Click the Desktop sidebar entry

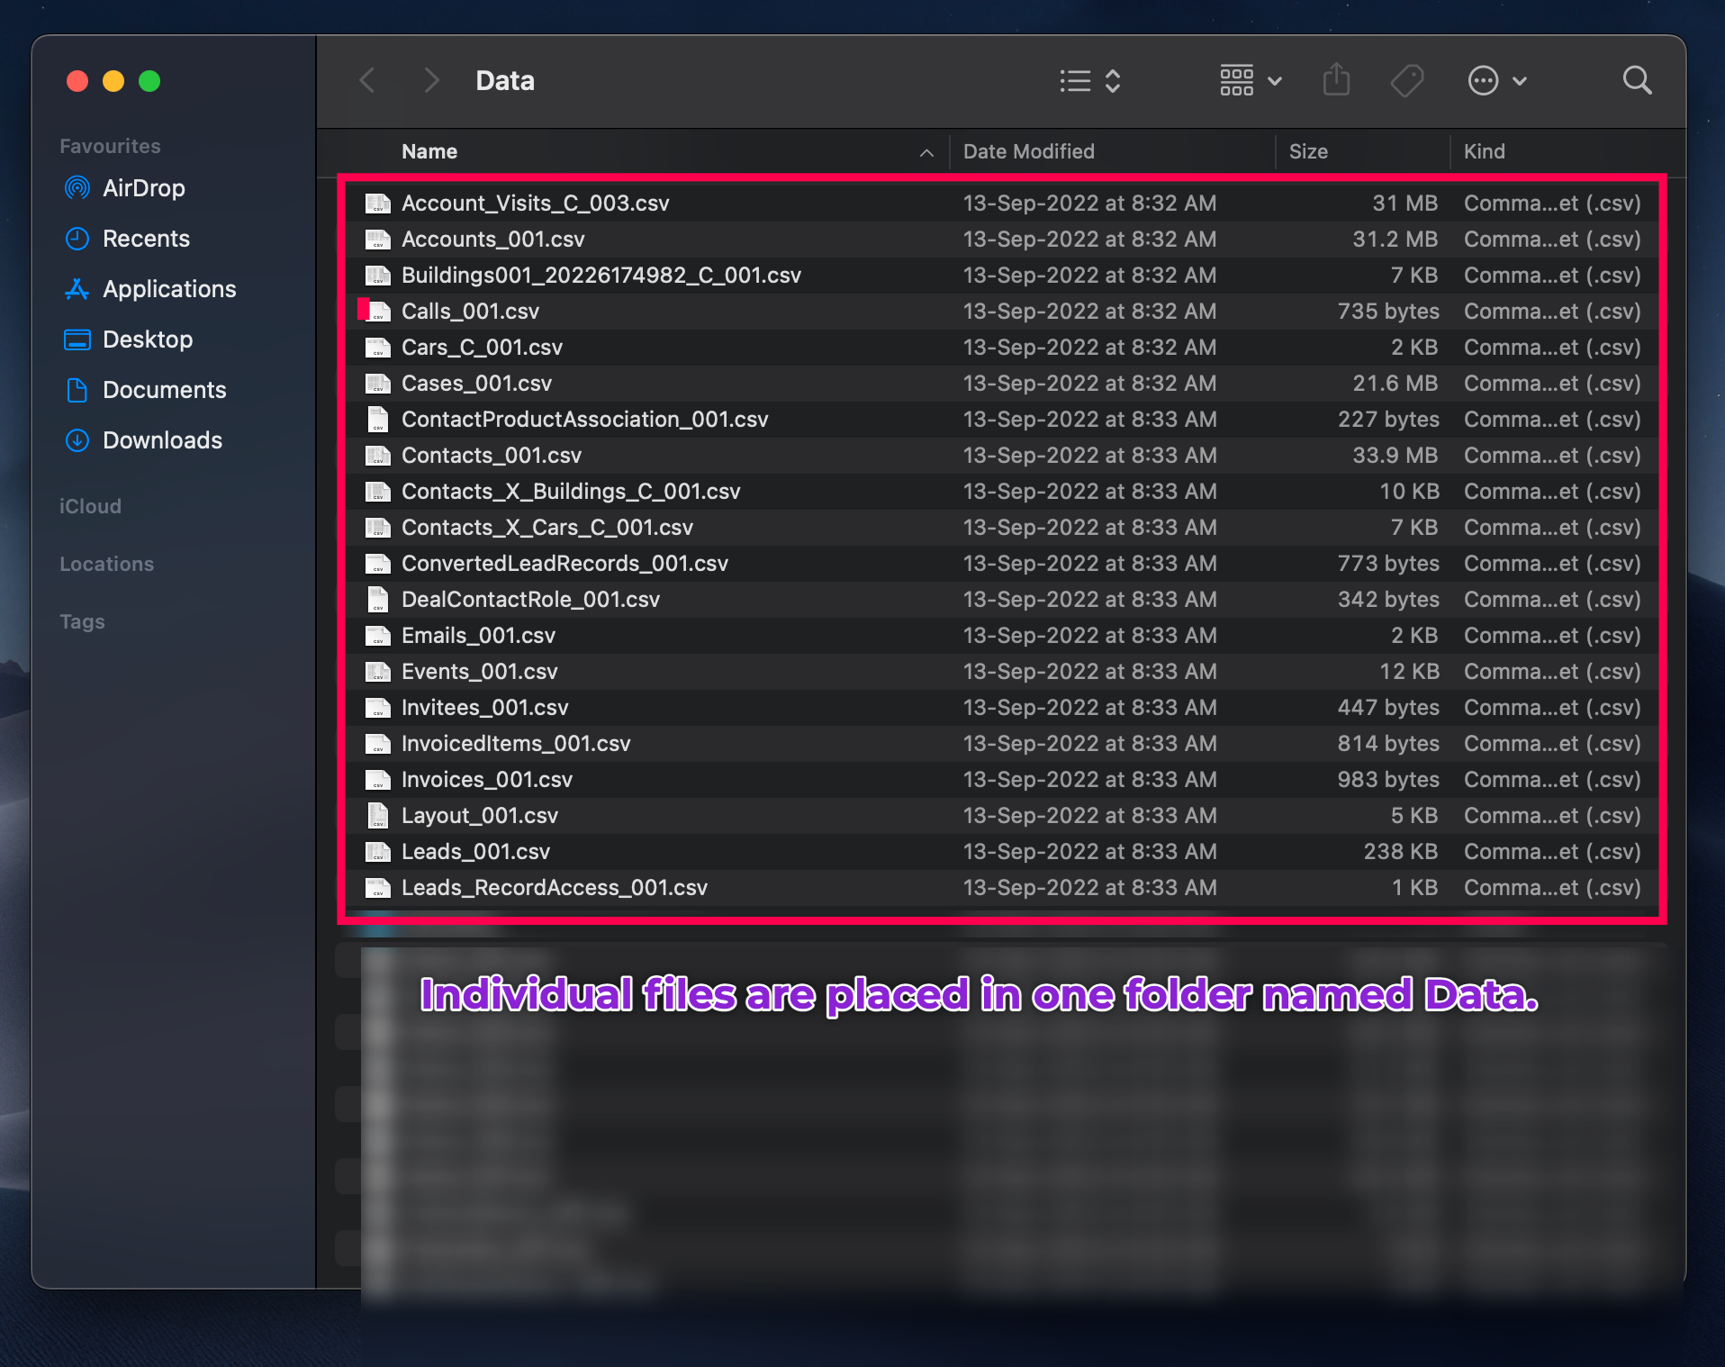coord(148,339)
